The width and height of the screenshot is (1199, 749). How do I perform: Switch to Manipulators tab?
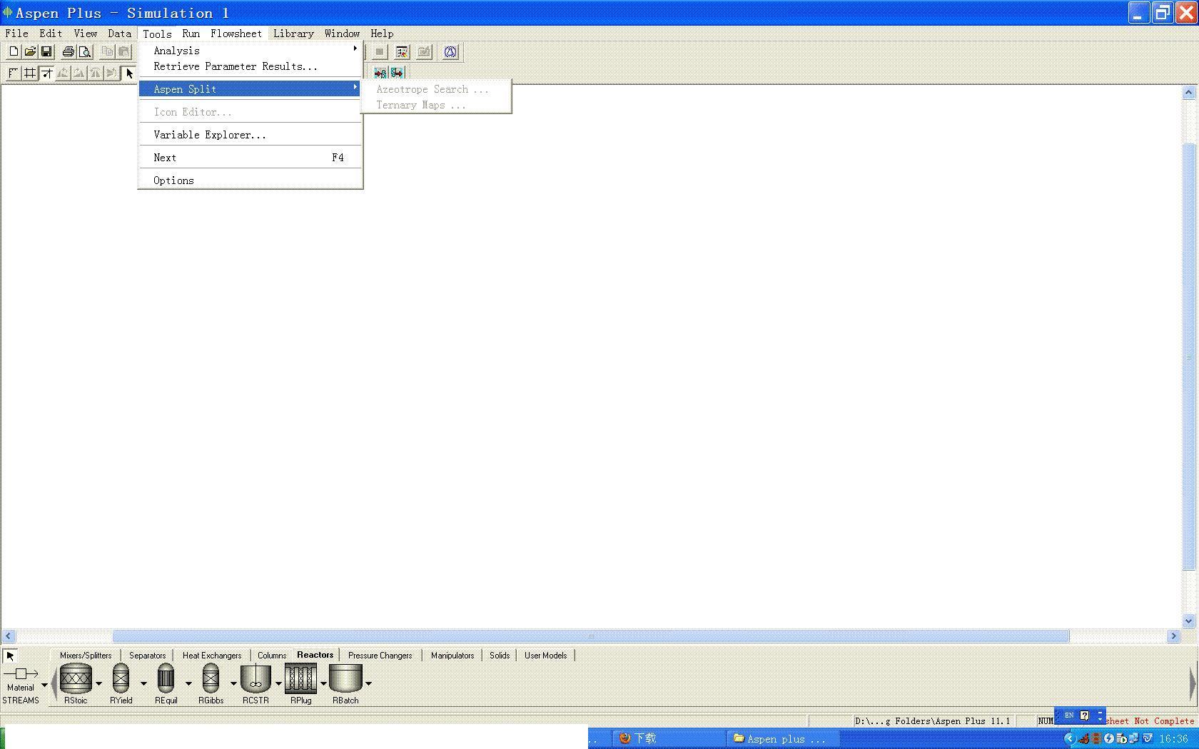tap(452, 656)
